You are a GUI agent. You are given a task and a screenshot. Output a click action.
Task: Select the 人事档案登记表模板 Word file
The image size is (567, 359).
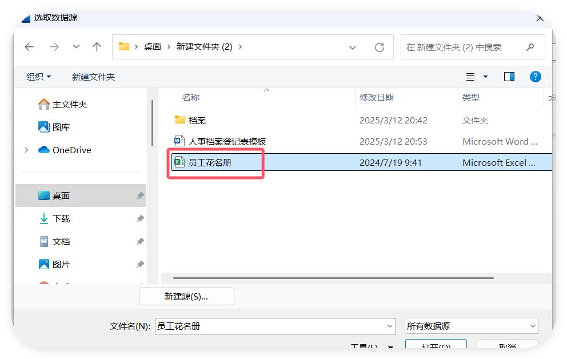click(x=227, y=141)
